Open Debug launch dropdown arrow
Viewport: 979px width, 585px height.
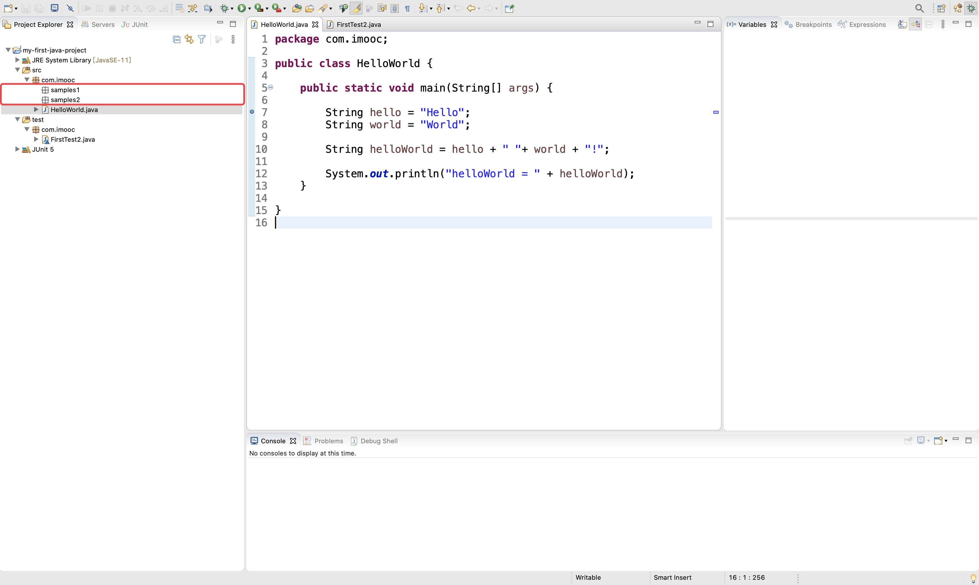click(x=232, y=9)
